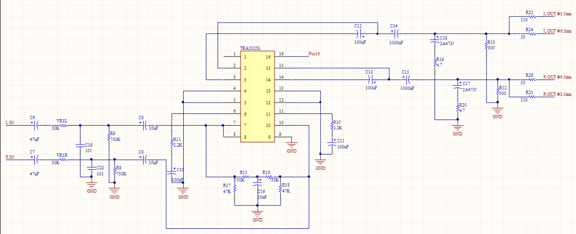Image resolution: width=576 pixels, height=234 pixels.
Task: Click capacitor C14 symbol (1000uF)
Action: 394,34
